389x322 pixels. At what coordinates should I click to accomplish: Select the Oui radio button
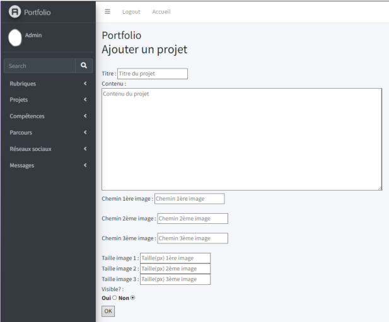click(114, 298)
